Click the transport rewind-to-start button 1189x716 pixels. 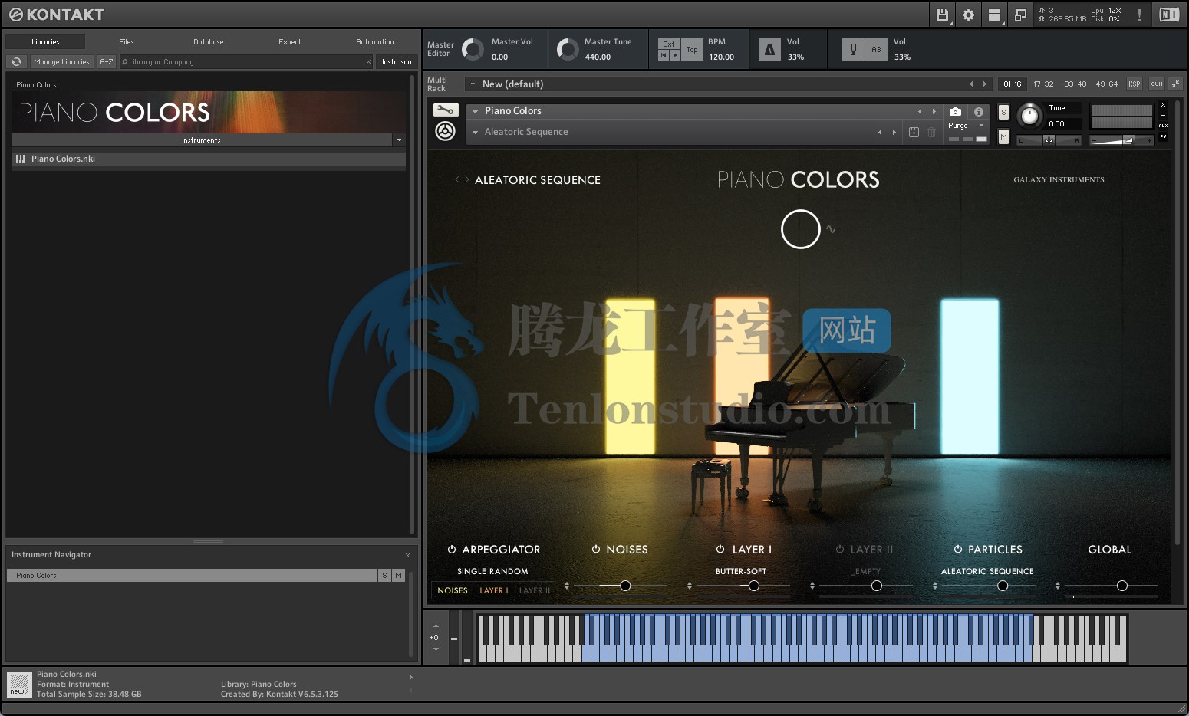click(x=664, y=55)
